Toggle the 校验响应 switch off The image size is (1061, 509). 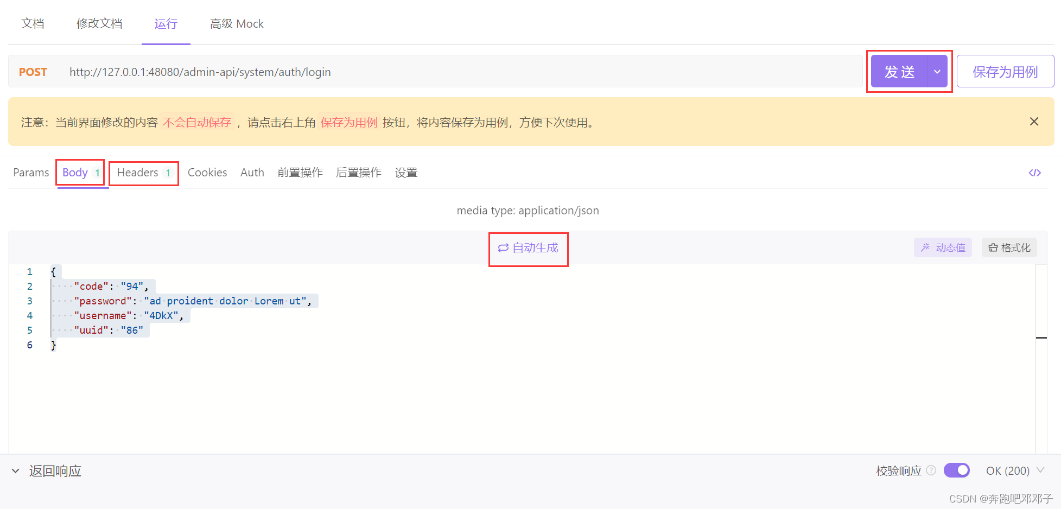956,470
